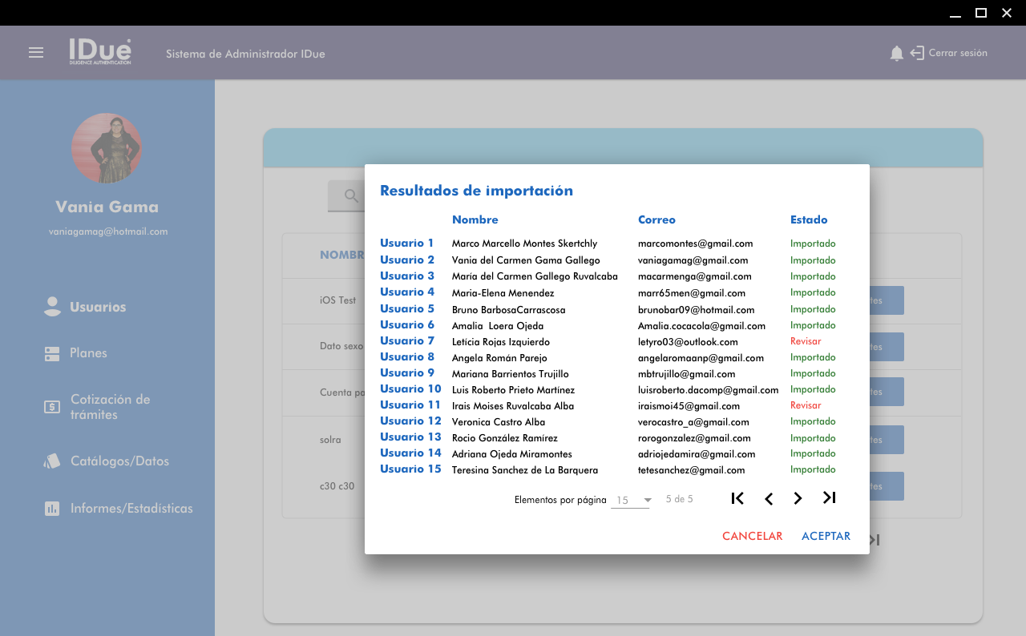This screenshot has width=1026, height=636.
Task: Open Cotización de trámites section
Action: (110, 407)
